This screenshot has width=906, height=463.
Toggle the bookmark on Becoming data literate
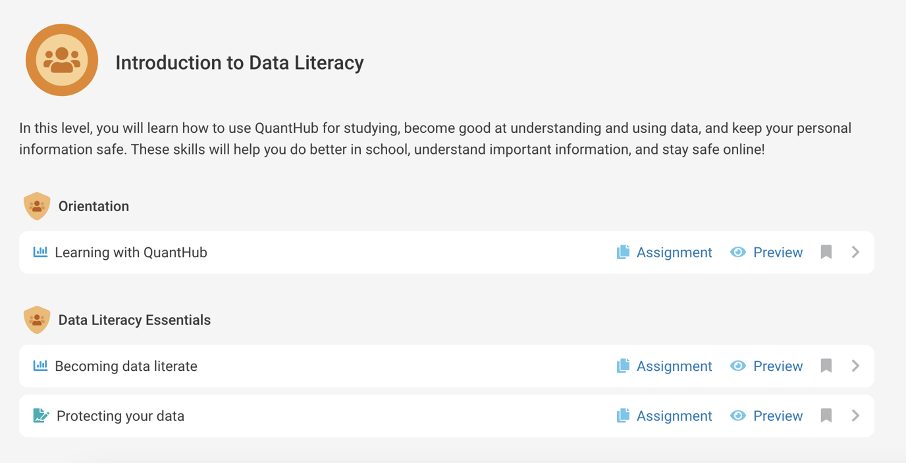pyautogui.click(x=826, y=366)
